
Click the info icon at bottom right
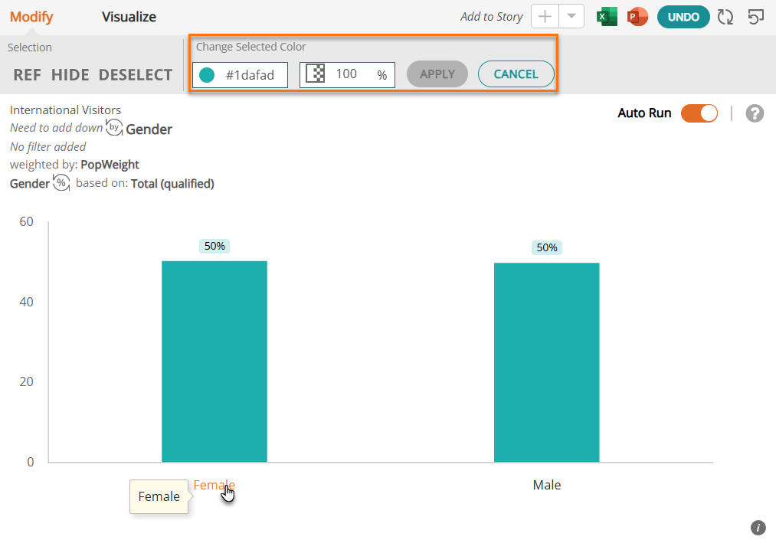[758, 528]
